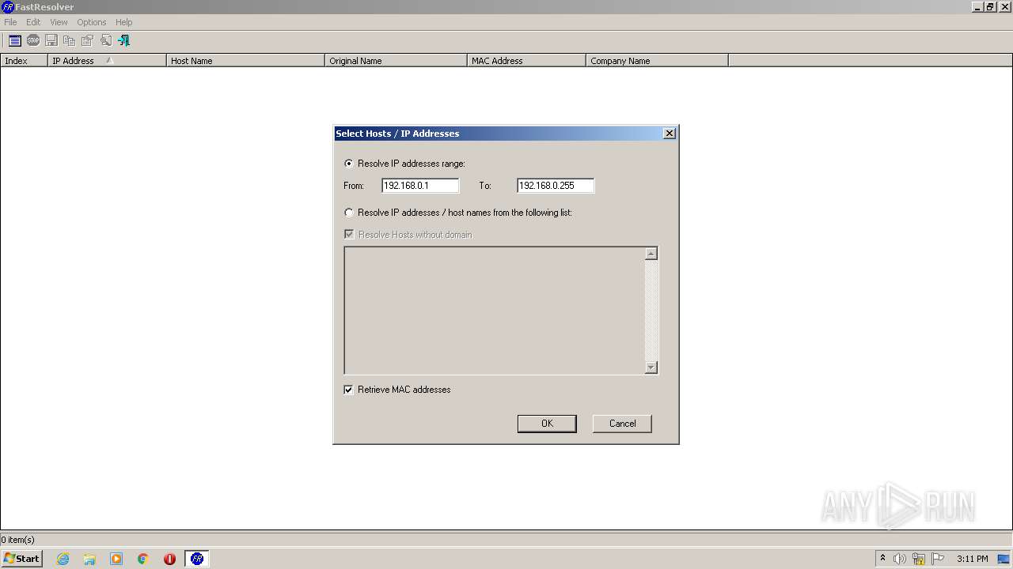
Task: Launch the media player taskbar icon
Action: click(x=116, y=559)
